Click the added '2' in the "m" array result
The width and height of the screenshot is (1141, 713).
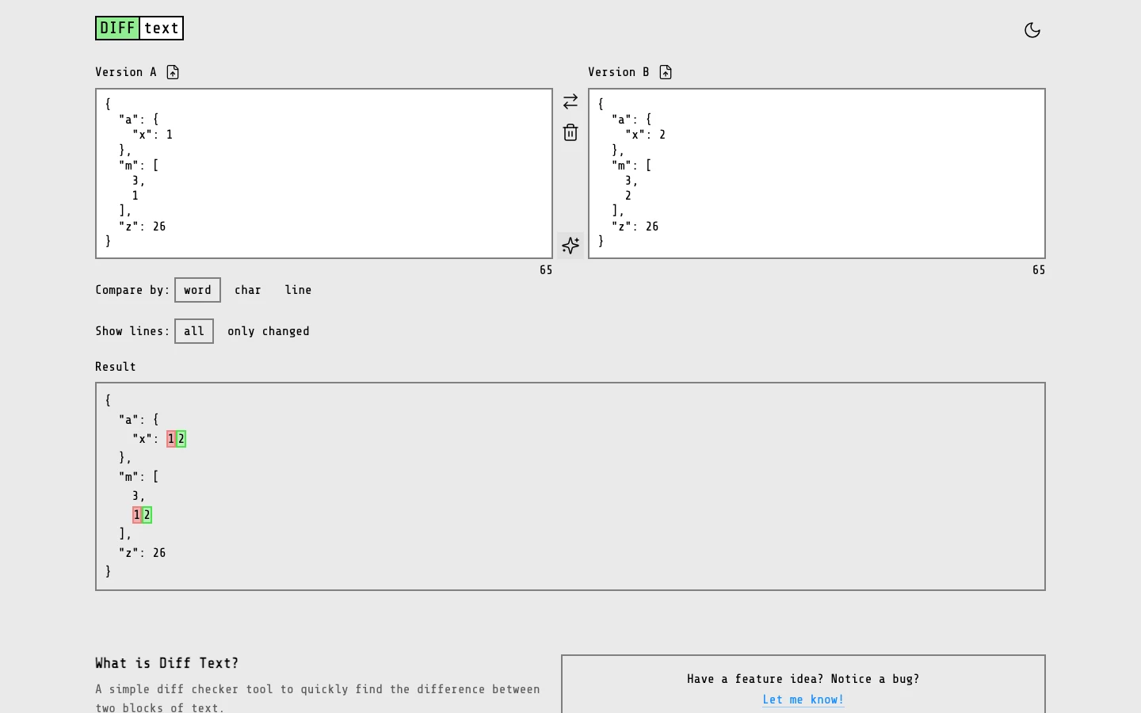point(147,515)
